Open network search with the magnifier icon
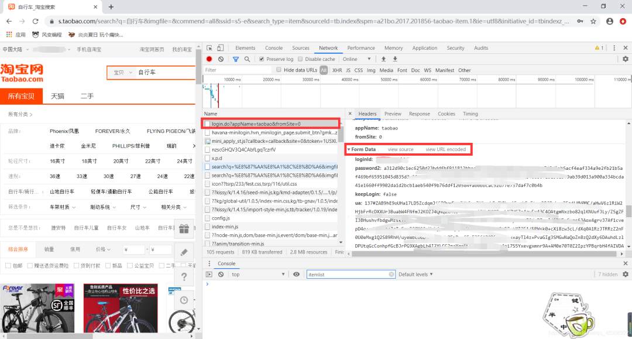 (247, 59)
